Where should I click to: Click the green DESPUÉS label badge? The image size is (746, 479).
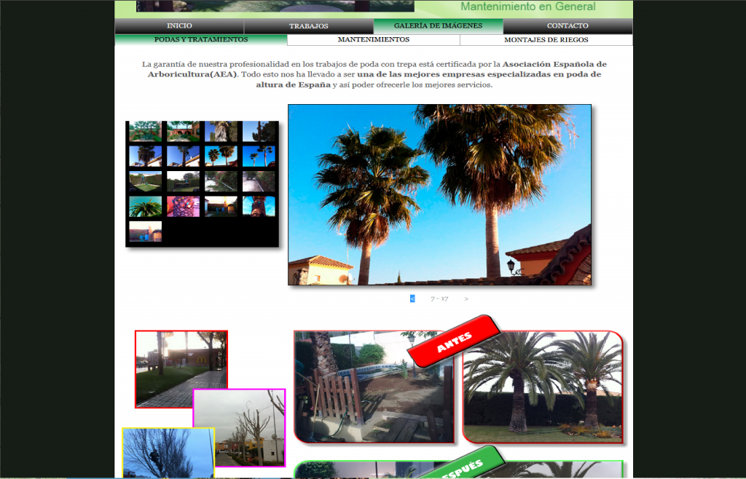click(x=467, y=466)
